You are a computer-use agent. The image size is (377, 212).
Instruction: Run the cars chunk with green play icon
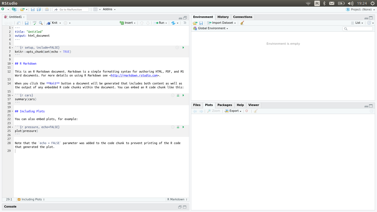[x=183, y=96]
